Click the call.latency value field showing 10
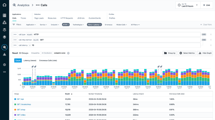 coord(33,45)
